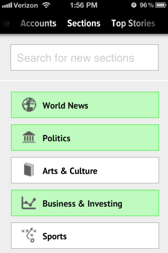Image resolution: width=168 pixels, height=253 pixels.
Task: Tap the Politics government building icon
Action: [29, 137]
